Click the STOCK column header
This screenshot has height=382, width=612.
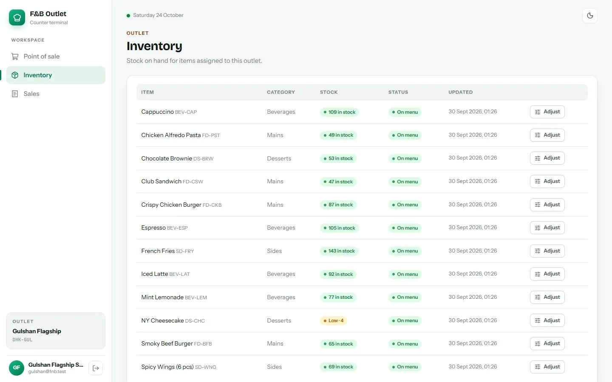click(329, 92)
